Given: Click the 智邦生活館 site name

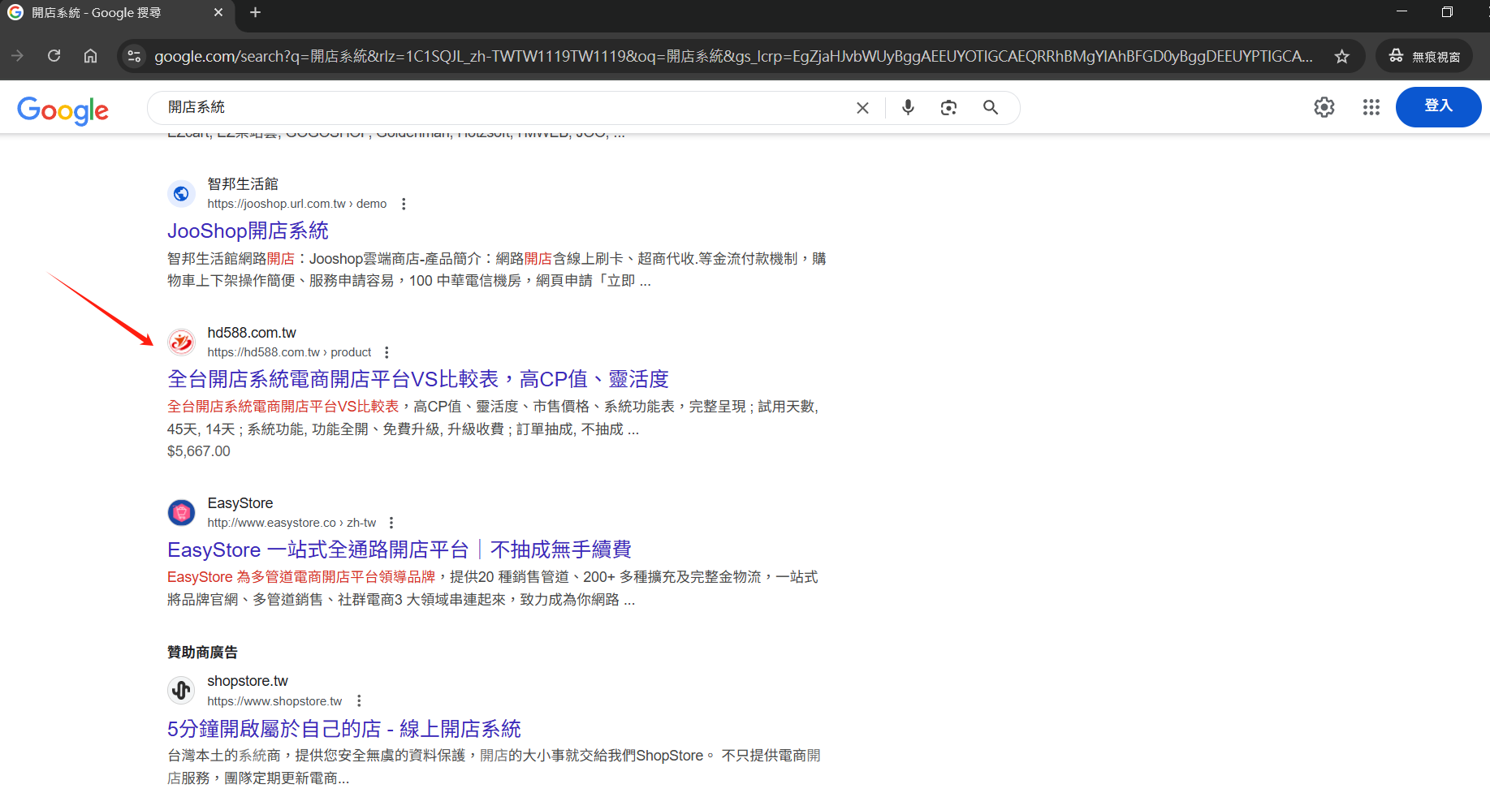Looking at the screenshot, I should tap(243, 184).
